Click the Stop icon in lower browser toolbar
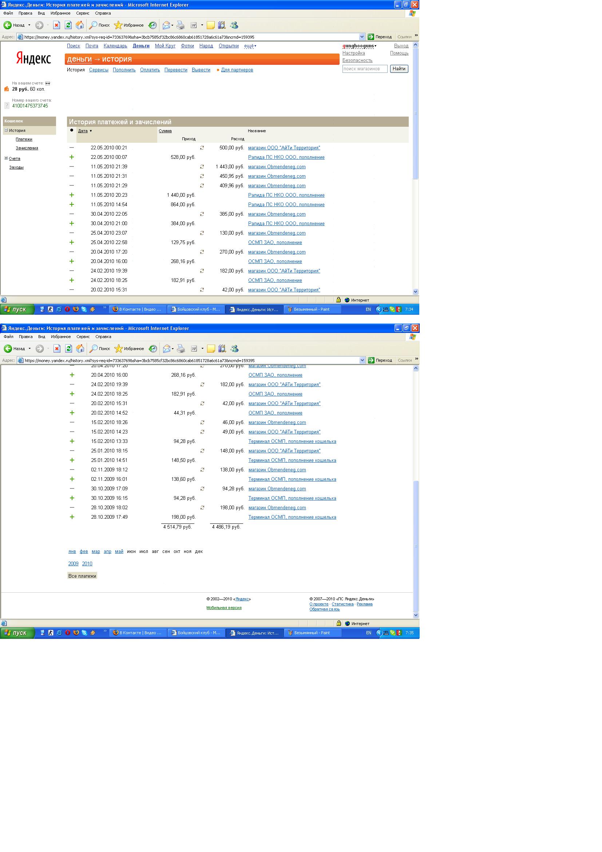 (x=57, y=349)
